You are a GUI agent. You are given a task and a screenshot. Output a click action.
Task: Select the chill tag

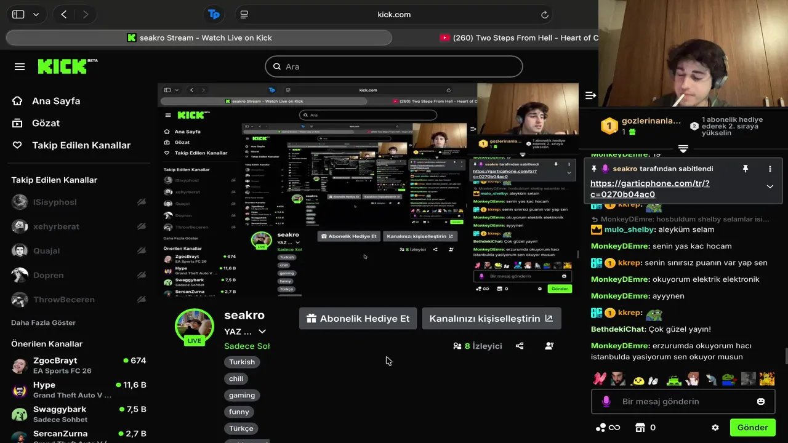[x=236, y=378]
